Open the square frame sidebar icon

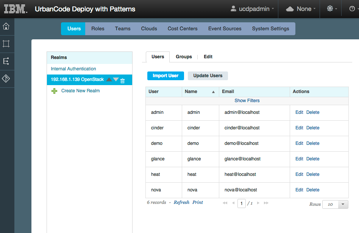point(6,43)
